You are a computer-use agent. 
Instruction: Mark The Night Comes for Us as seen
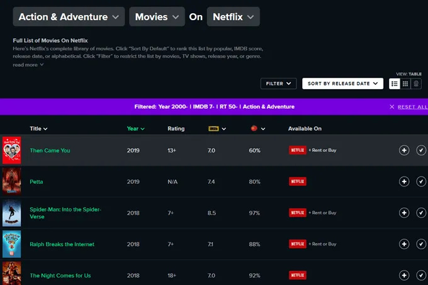coord(421,275)
